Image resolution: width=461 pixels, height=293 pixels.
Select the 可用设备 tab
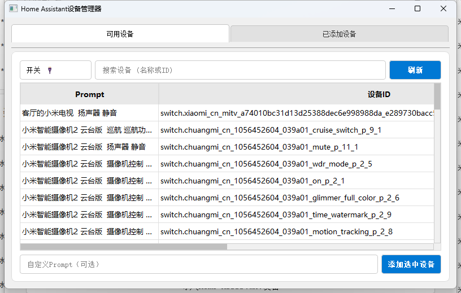(120, 34)
